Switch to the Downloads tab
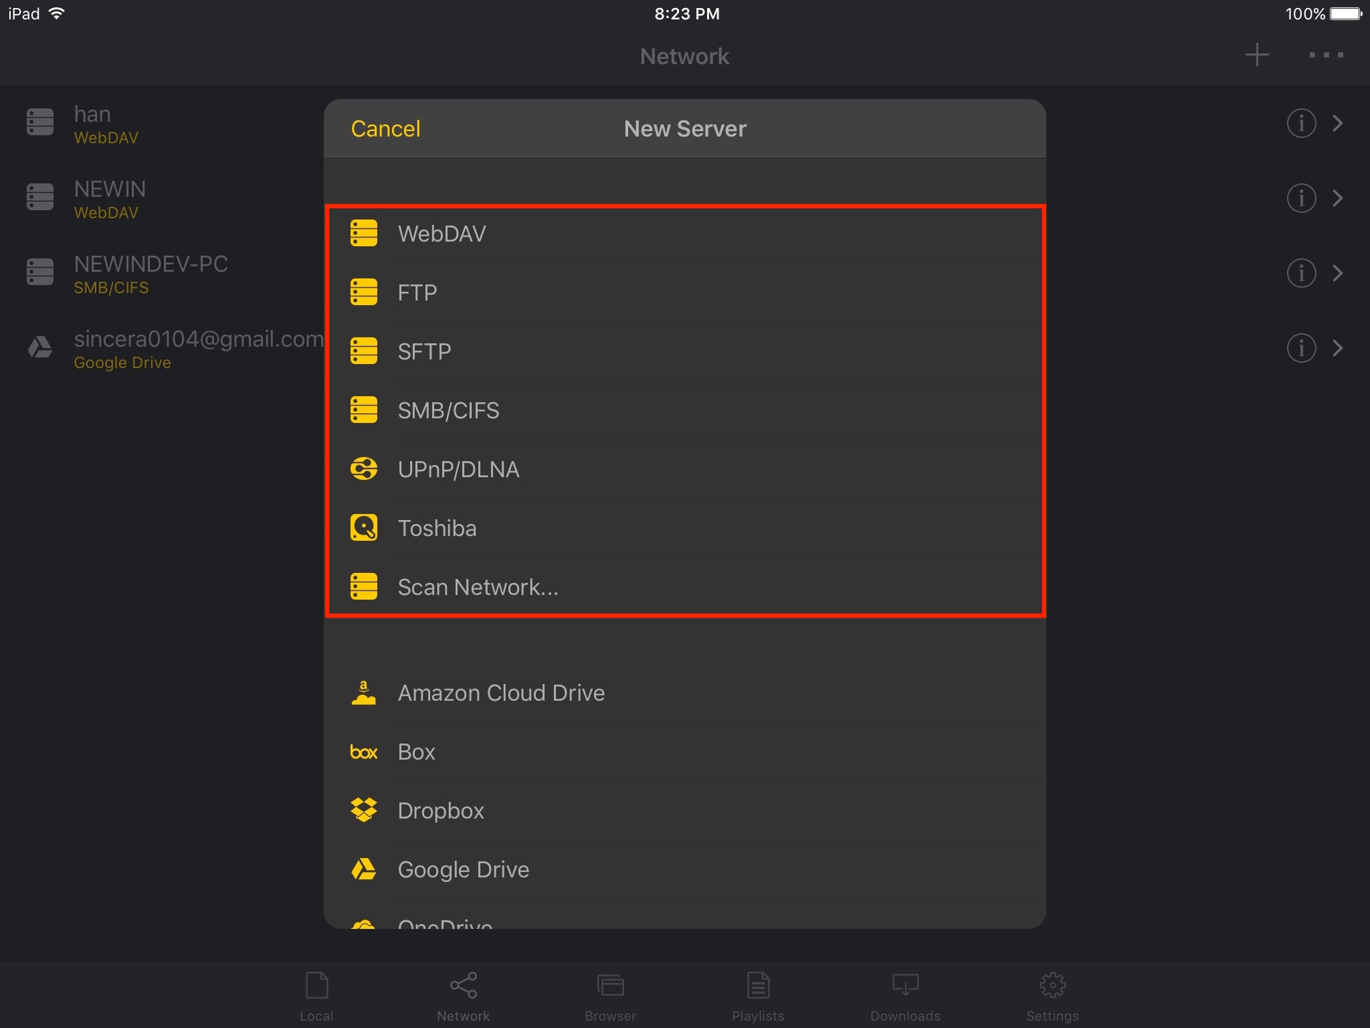The height and width of the screenshot is (1028, 1370). (905, 997)
